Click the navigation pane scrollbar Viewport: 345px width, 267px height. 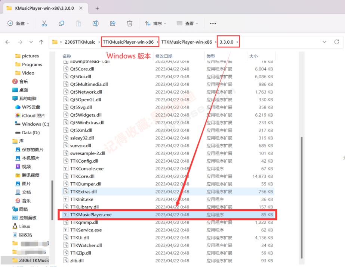click(x=52, y=200)
